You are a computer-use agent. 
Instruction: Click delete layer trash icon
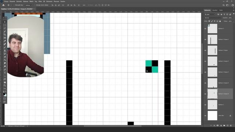click(x=231, y=125)
